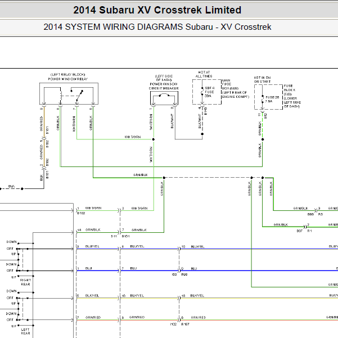The image size is (338, 338).
Task: Select the "B146" connector label
Action: coord(206,111)
